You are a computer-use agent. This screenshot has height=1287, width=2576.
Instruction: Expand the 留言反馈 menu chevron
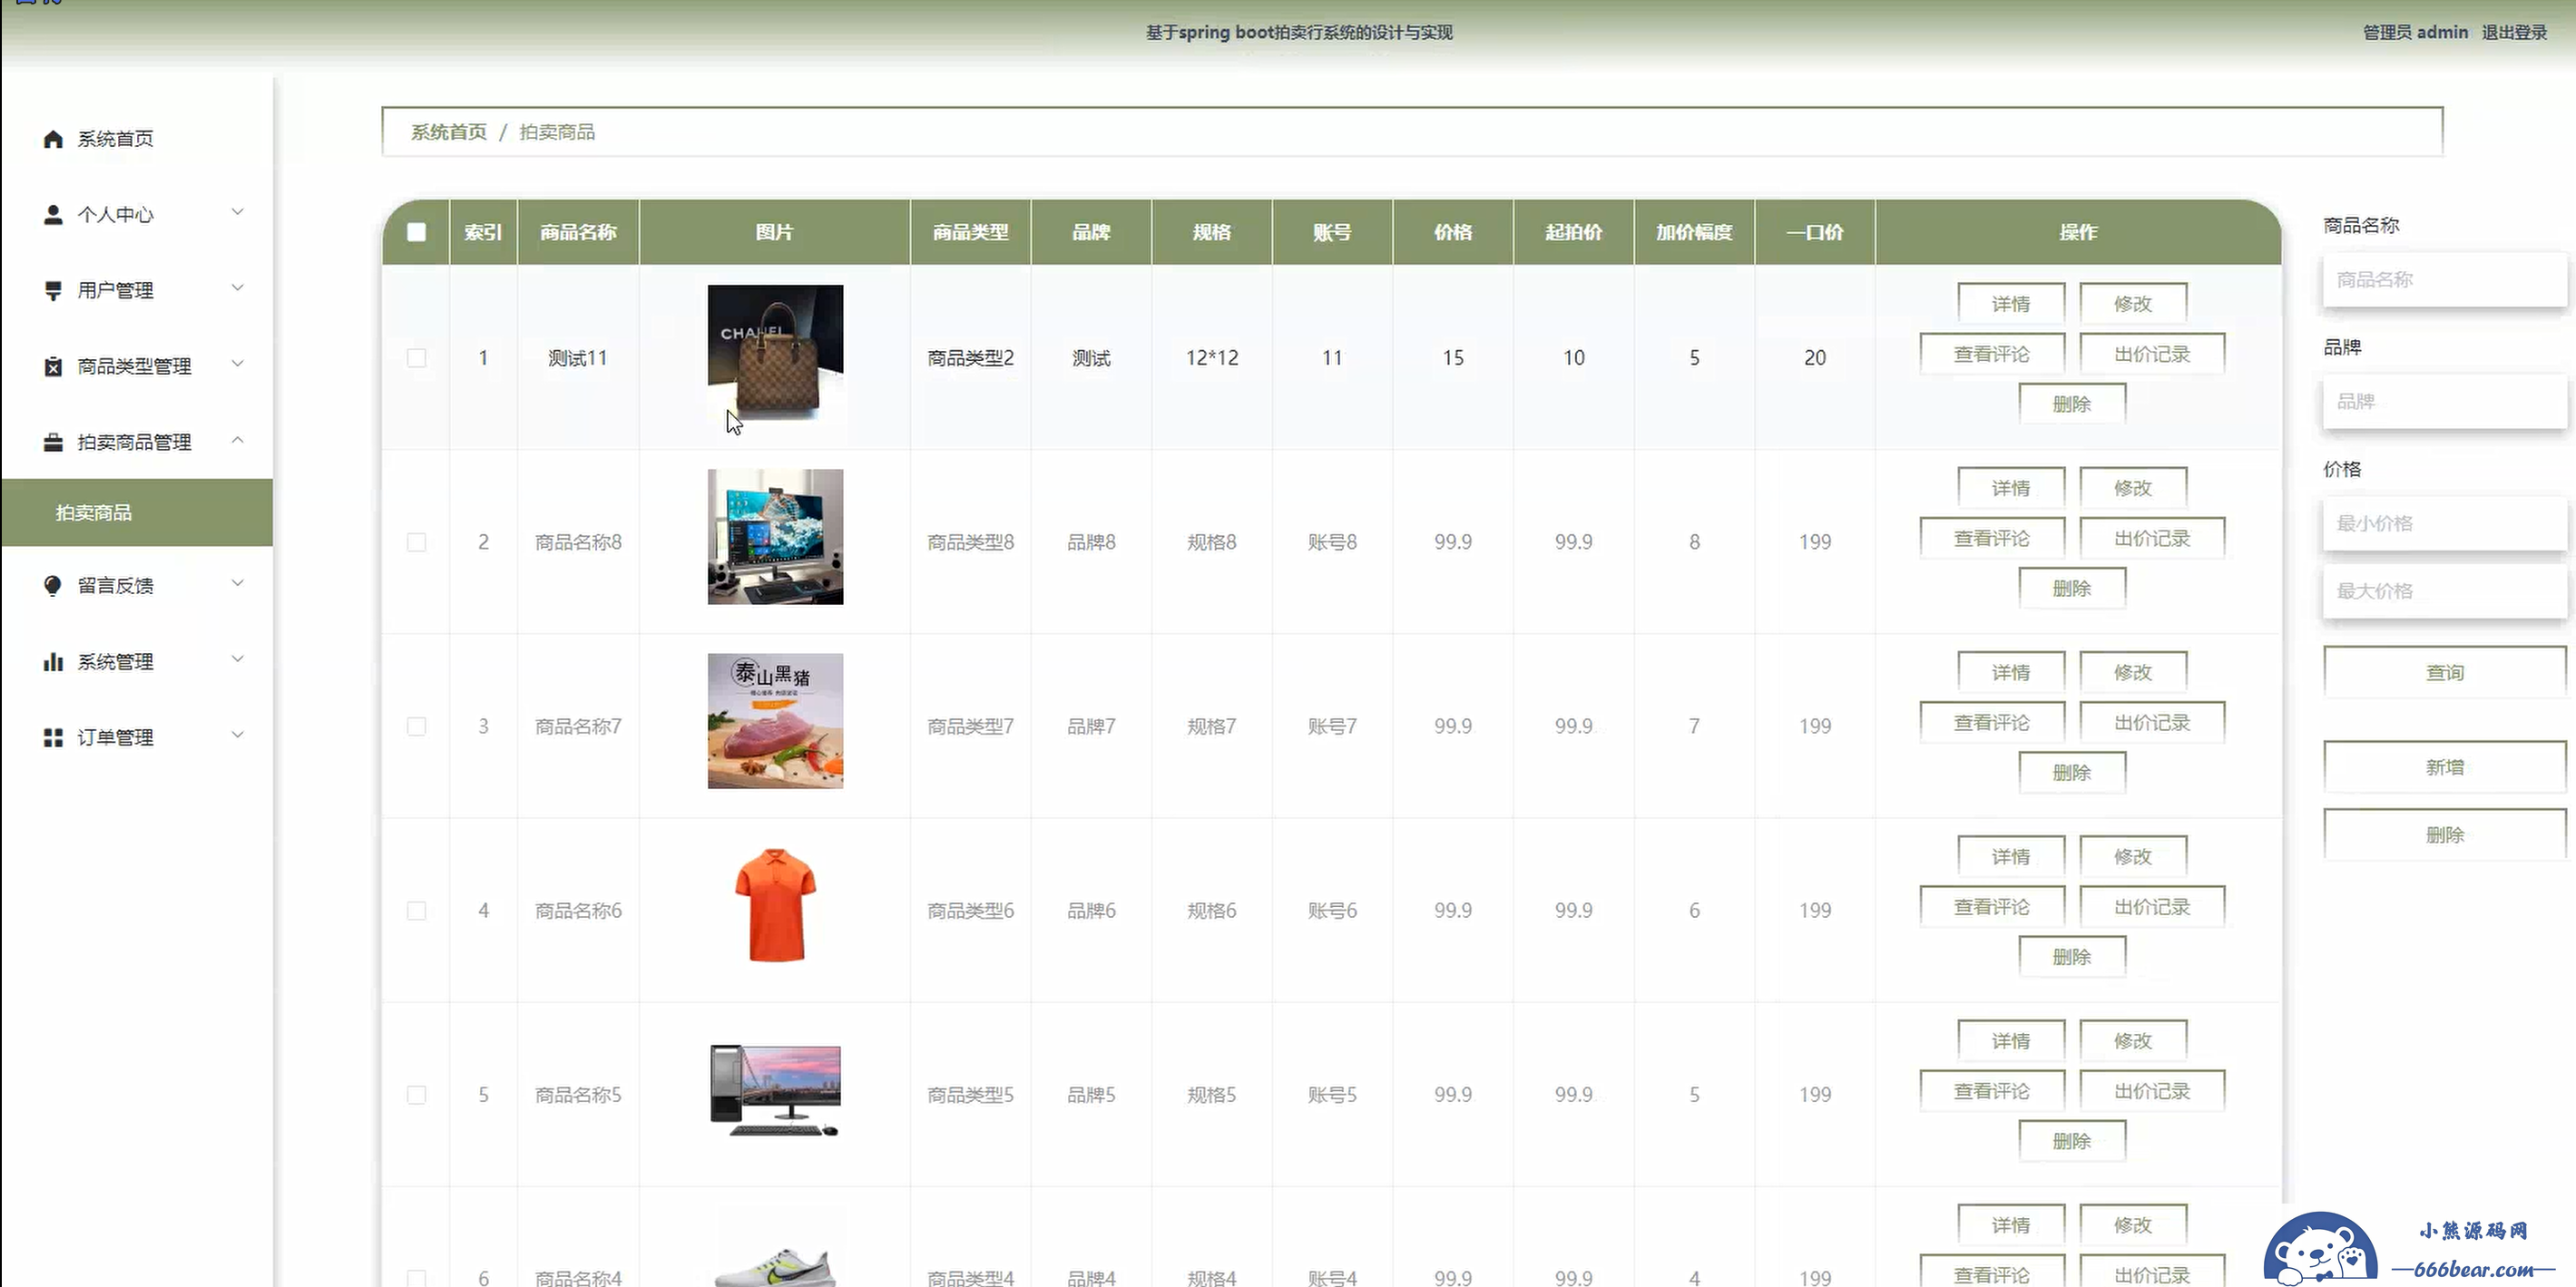coord(237,582)
